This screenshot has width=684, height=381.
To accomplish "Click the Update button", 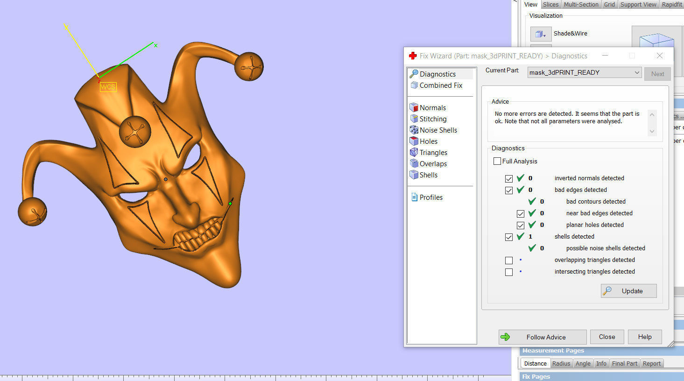I will (629, 291).
